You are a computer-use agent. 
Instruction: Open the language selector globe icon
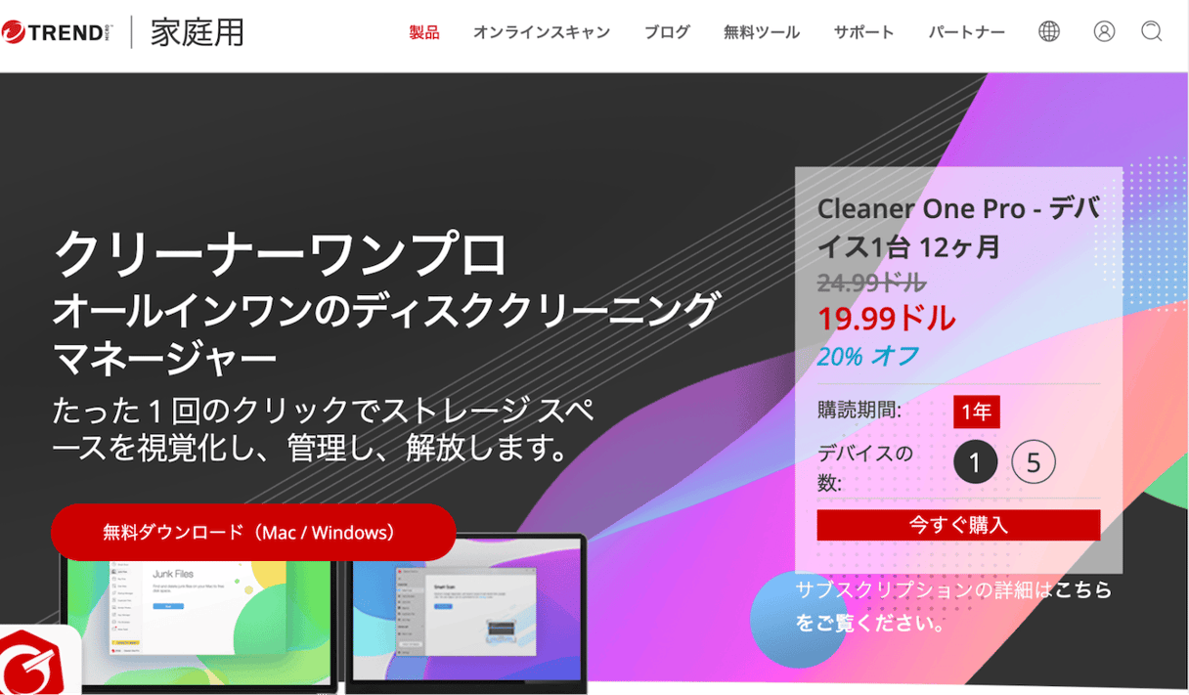click(x=1047, y=31)
